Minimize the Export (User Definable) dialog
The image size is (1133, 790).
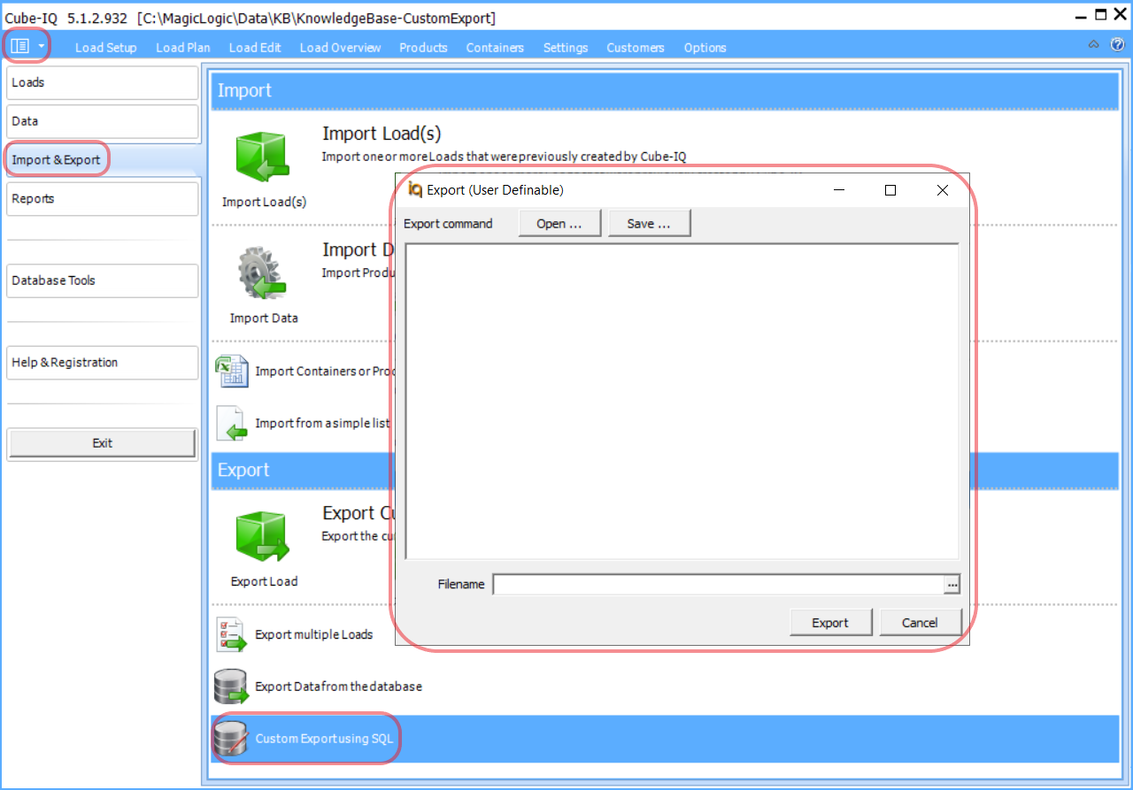(838, 190)
